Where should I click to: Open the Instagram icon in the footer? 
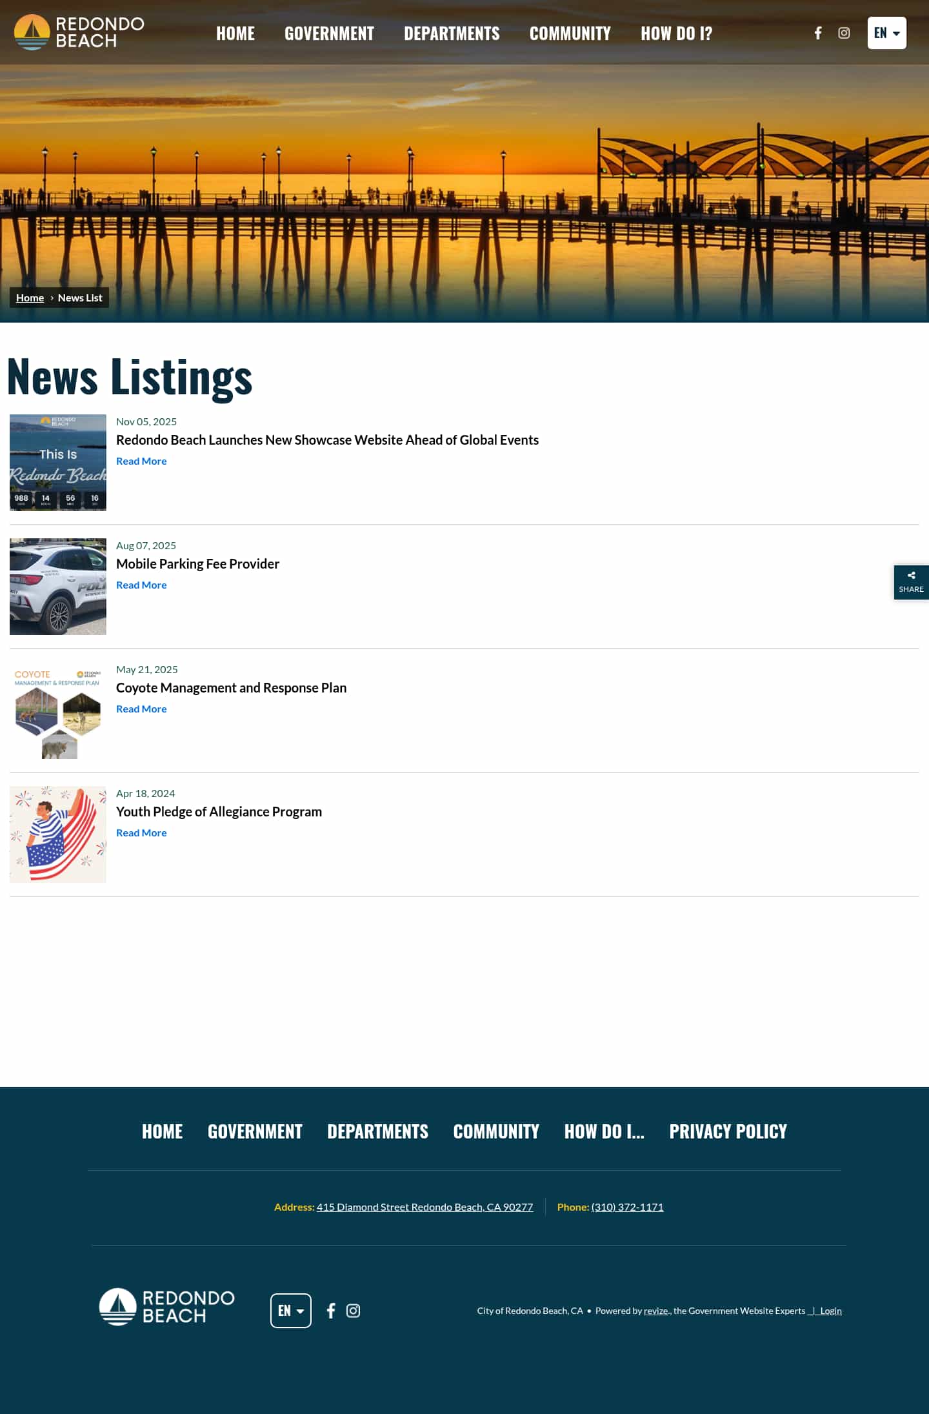[354, 1311]
